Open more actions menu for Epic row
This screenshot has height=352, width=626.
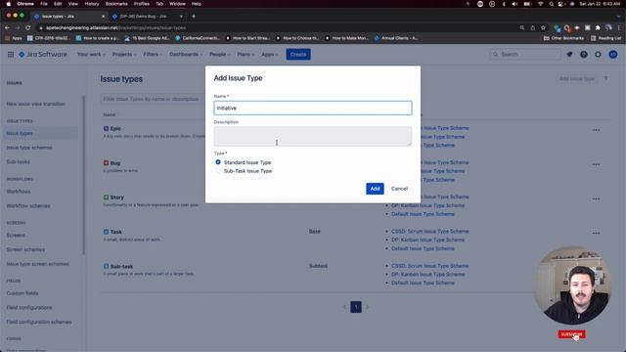(x=596, y=130)
